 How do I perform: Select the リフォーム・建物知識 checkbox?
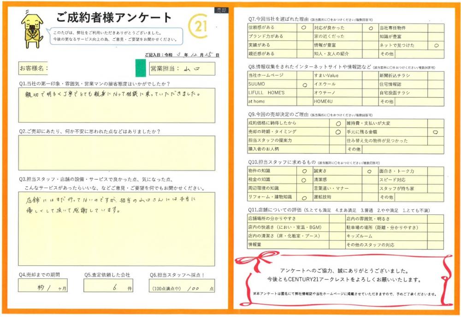tap(304, 197)
